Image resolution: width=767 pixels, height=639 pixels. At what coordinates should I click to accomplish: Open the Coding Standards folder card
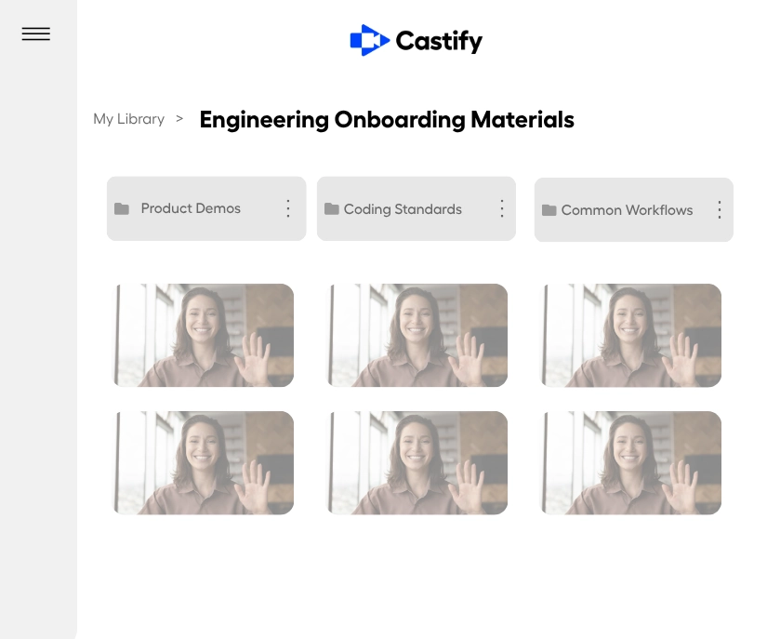[x=403, y=209]
